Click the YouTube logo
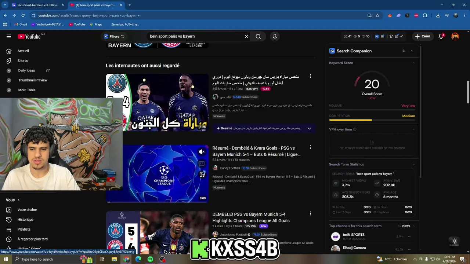Image resolution: width=470 pixels, height=264 pixels. 29,36
